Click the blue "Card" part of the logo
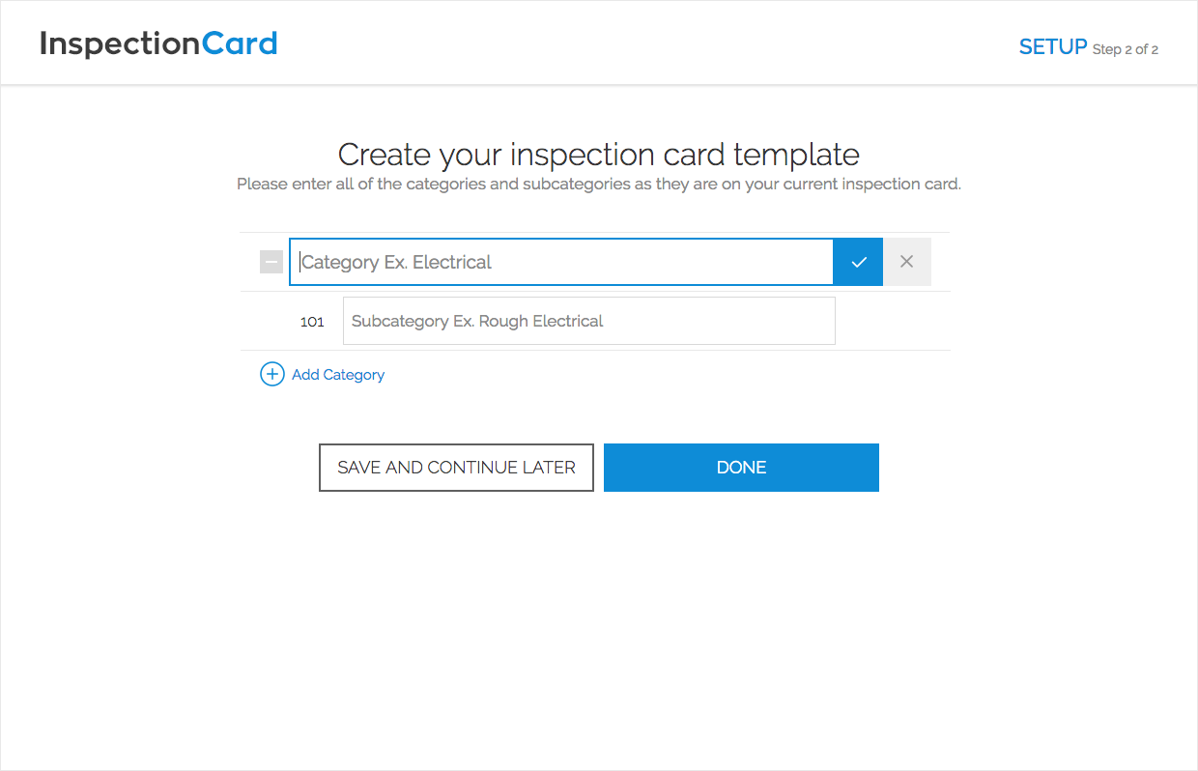This screenshot has height=771, width=1198. click(239, 43)
